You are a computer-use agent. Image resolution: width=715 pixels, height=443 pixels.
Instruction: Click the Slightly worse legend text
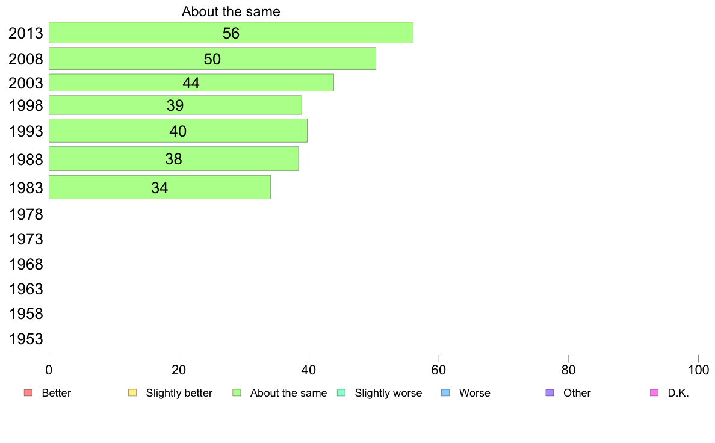(389, 393)
